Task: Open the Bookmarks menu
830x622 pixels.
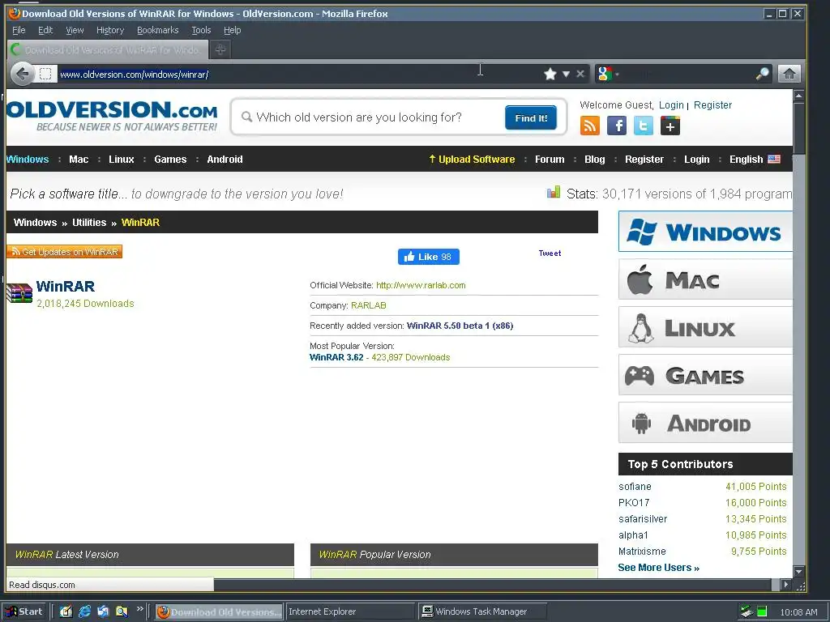Action: tap(158, 30)
